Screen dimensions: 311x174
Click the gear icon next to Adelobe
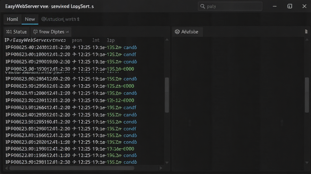[177, 31]
